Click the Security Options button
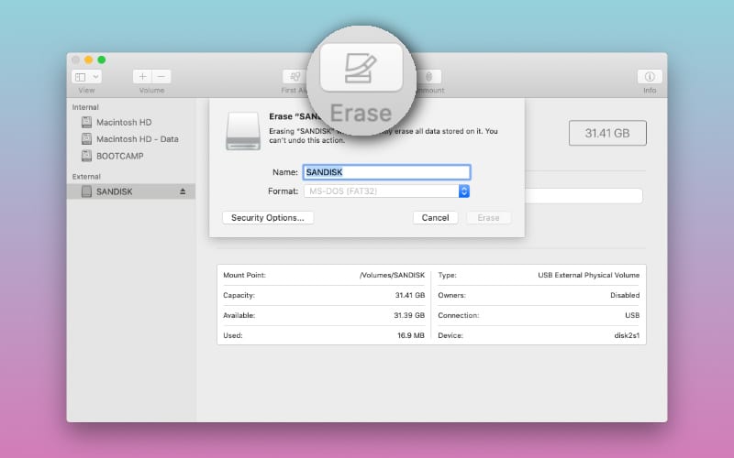The height and width of the screenshot is (458, 734). (268, 218)
